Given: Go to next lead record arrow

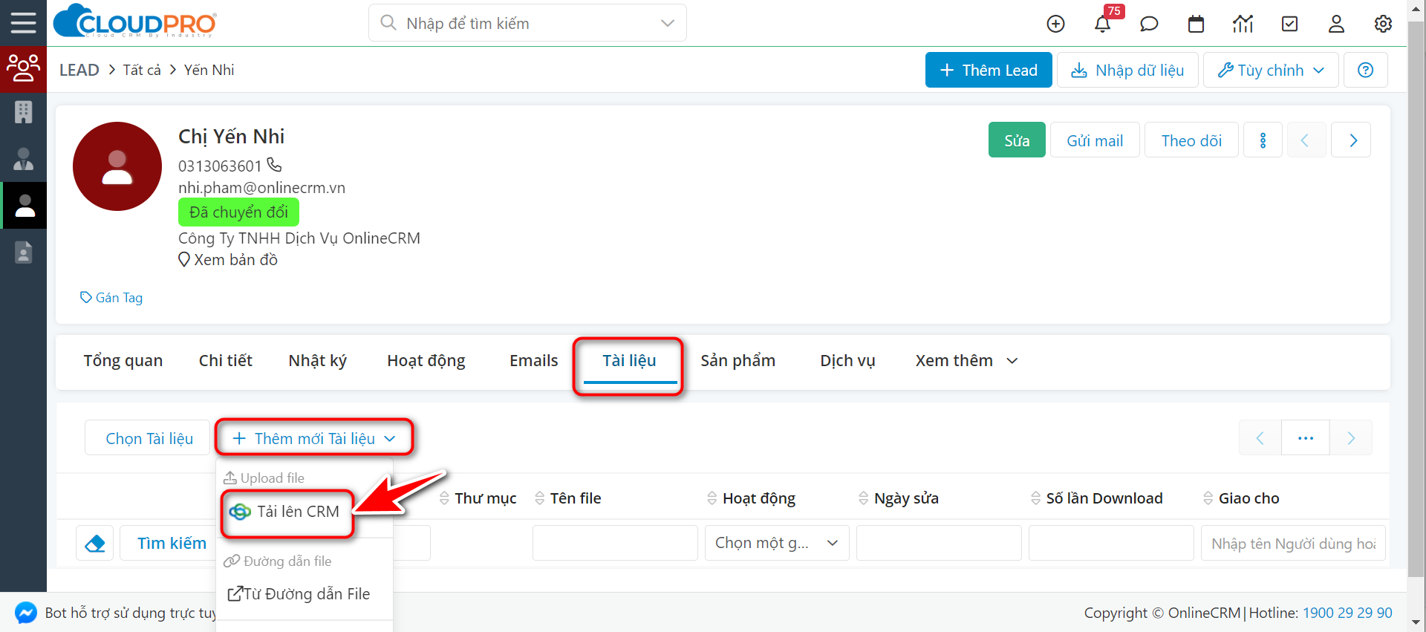Looking at the screenshot, I should click(1352, 140).
